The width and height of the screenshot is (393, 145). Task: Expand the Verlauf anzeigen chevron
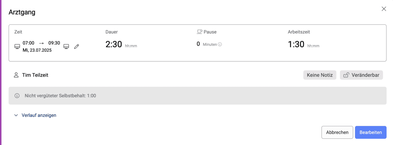pos(16,115)
